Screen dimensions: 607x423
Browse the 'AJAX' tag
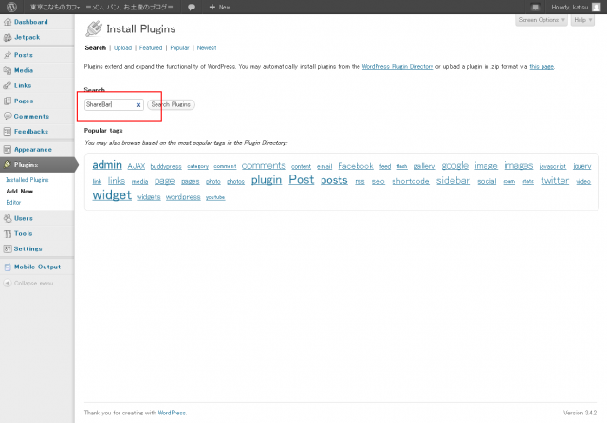pyautogui.click(x=137, y=166)
